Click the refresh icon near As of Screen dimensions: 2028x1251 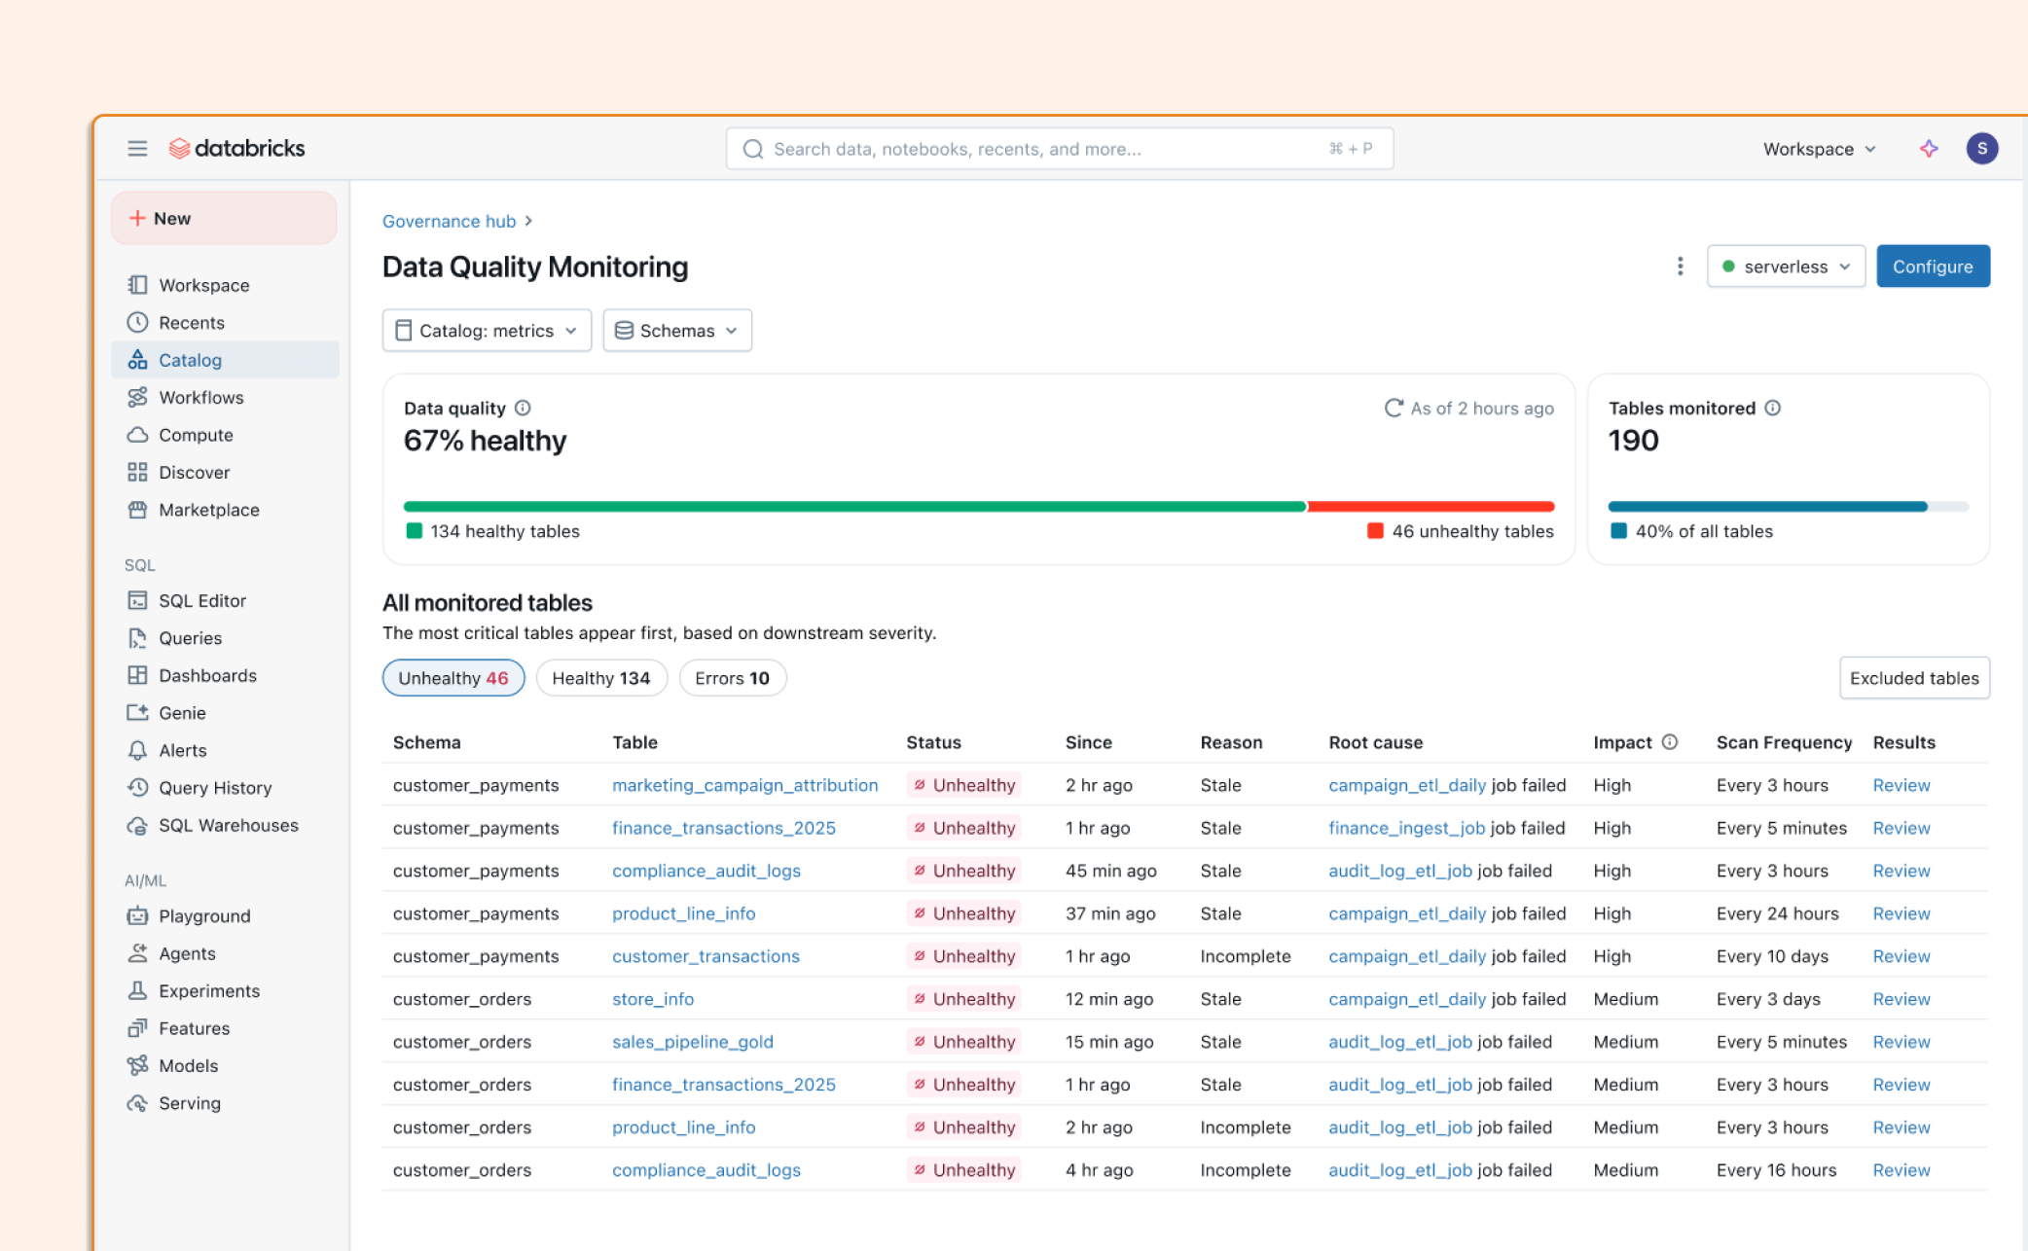1394,409
